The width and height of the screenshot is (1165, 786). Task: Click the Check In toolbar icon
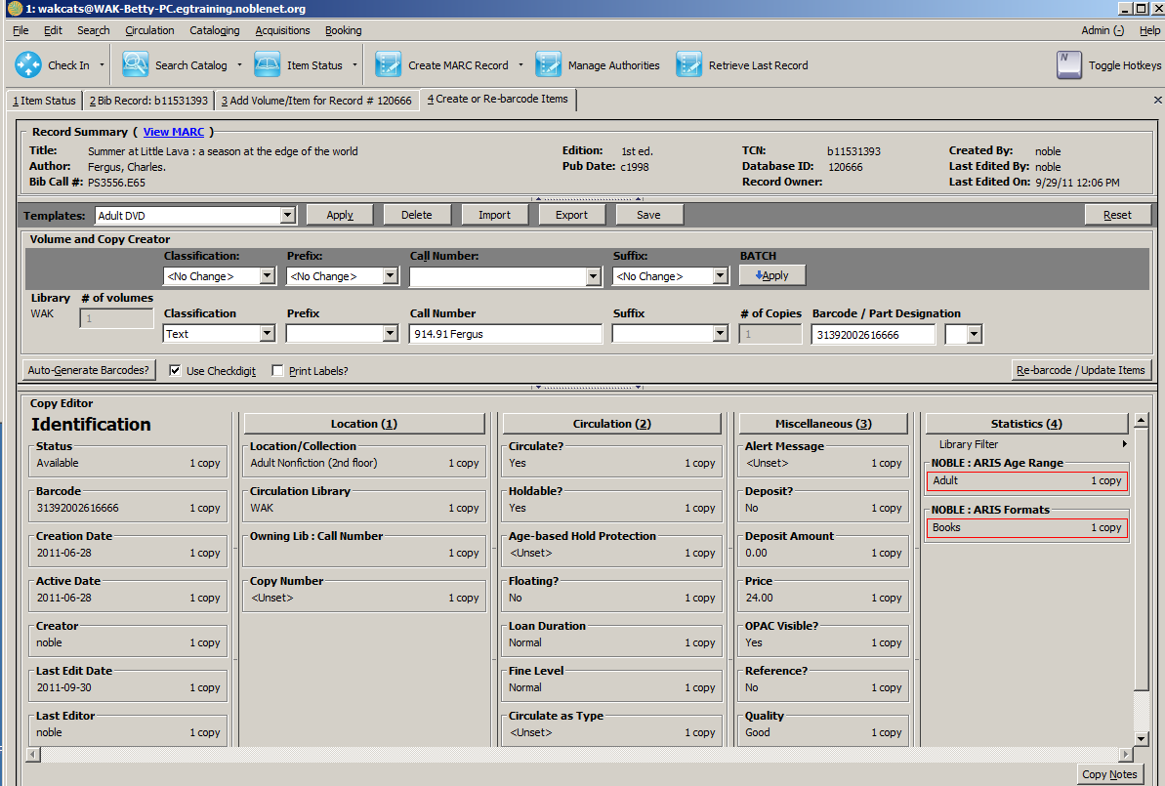(28, 65)
